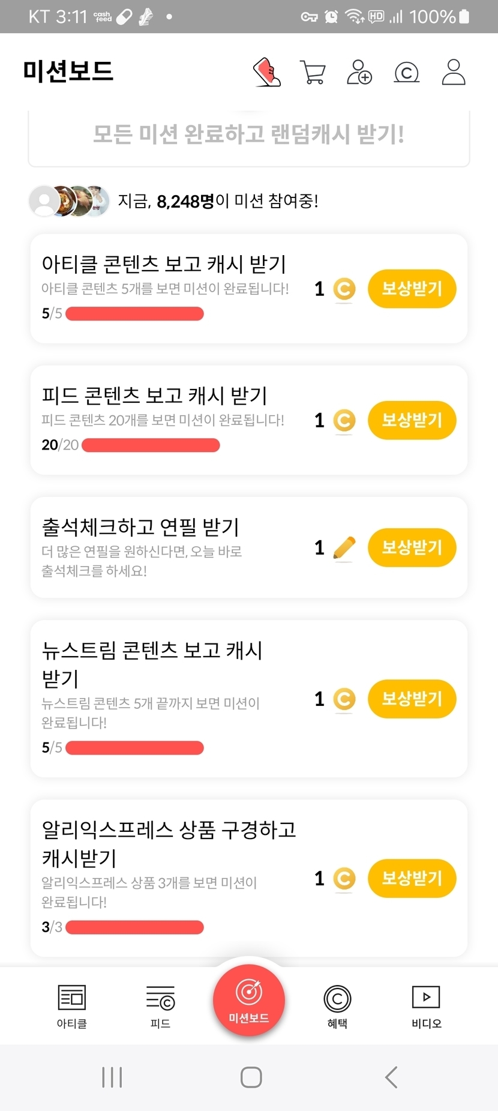Claim reward for 피드 콘텐츠 mission
This screenshot has height=1111, width=498.
(412, 420)
